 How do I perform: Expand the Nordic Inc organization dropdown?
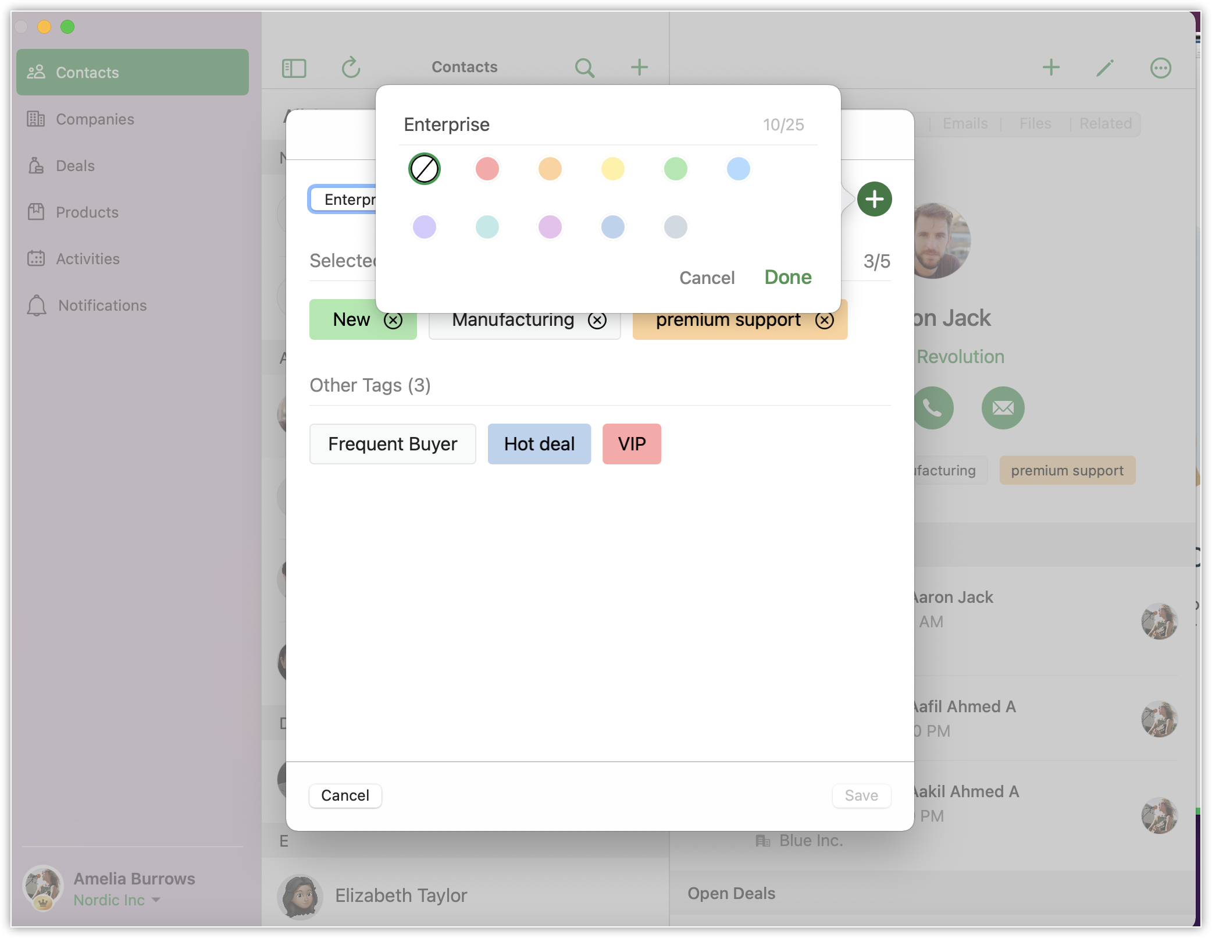(156, 900)
